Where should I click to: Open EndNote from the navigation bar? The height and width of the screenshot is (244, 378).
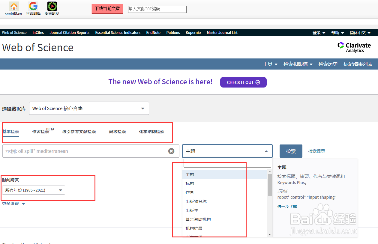[x=153, y=32]
